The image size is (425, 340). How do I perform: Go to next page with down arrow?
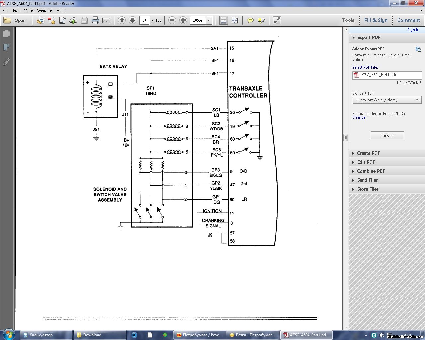point(132,20)
